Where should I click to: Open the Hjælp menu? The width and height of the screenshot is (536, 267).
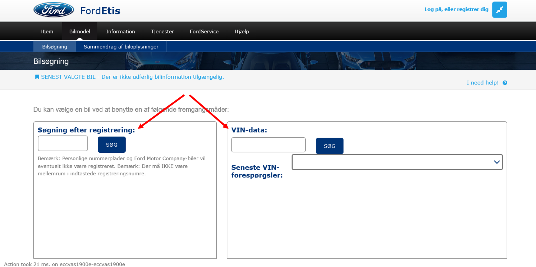242,31
